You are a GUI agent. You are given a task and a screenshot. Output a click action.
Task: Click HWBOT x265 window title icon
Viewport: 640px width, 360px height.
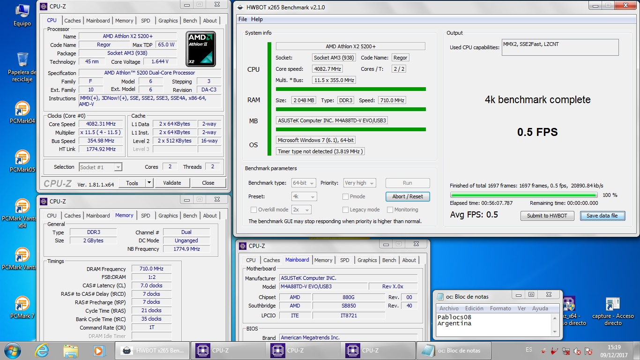click(x=241, y=7)
